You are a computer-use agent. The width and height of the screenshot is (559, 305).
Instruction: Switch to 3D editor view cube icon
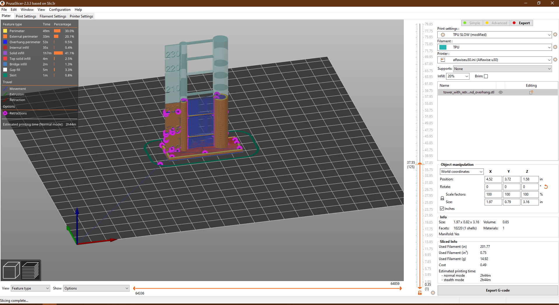(11, 270)
